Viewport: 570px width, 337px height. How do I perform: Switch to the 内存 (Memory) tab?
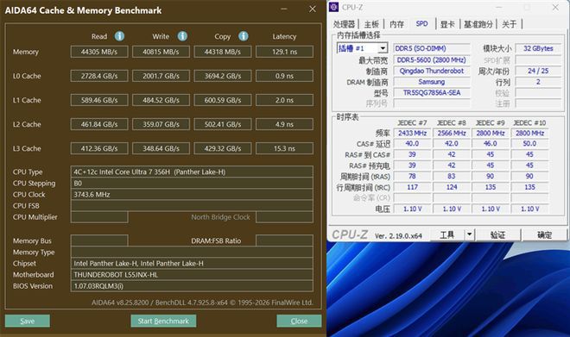[x=396, y=24]
